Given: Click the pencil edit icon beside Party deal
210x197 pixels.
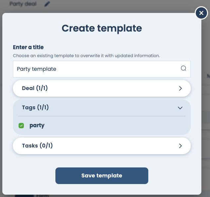Looking at the screenshot, I should (47, 4).
